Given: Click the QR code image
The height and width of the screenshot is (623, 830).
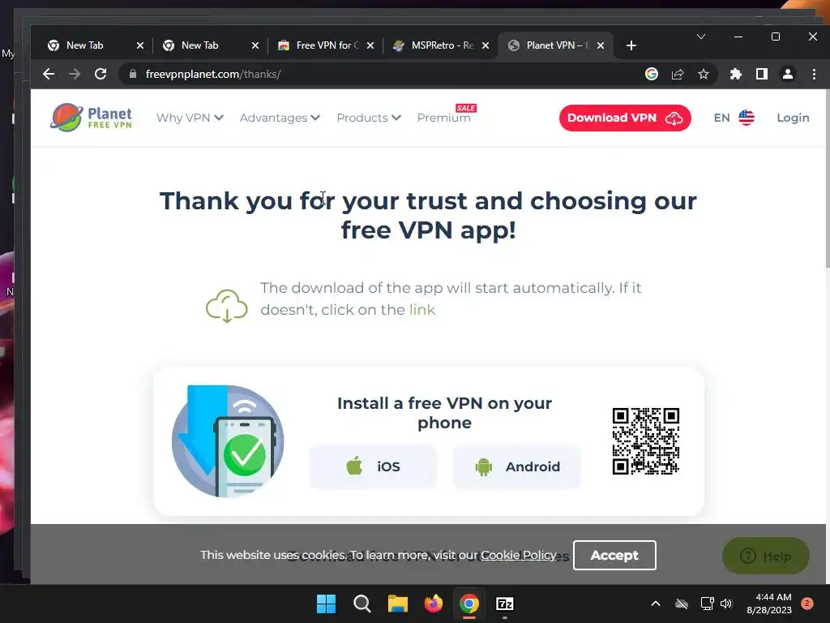Looking at the screenshot, I should (x=646, y=441).
